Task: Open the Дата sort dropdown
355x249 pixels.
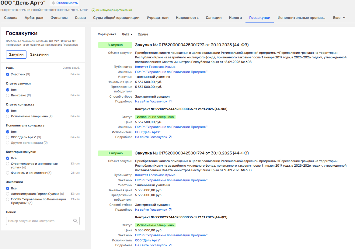Action: (x=127, y=34)
